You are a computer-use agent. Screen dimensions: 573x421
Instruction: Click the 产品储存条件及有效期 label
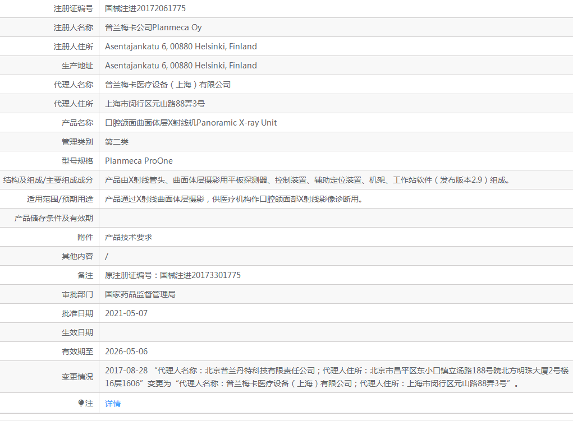(x=54, y=218)
